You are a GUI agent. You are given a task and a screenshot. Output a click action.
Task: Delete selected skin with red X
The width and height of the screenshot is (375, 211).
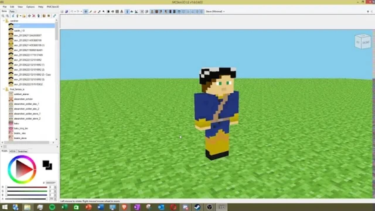pos(34,16)
